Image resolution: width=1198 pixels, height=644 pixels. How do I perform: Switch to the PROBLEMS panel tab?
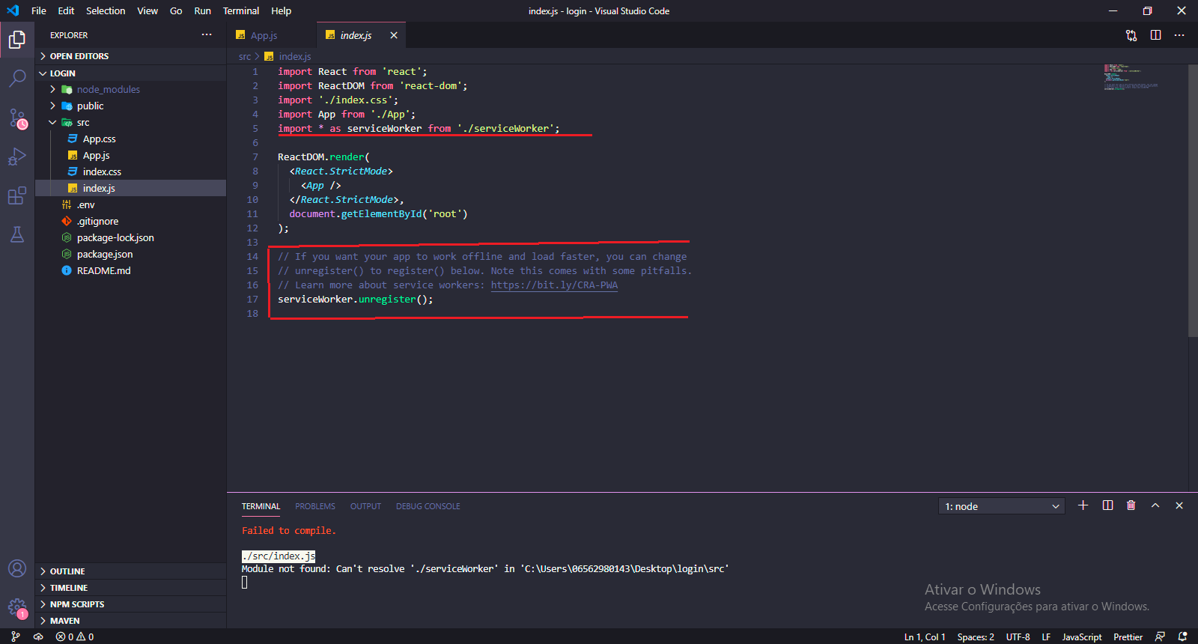pyautogui.click(x=314, y=506)
